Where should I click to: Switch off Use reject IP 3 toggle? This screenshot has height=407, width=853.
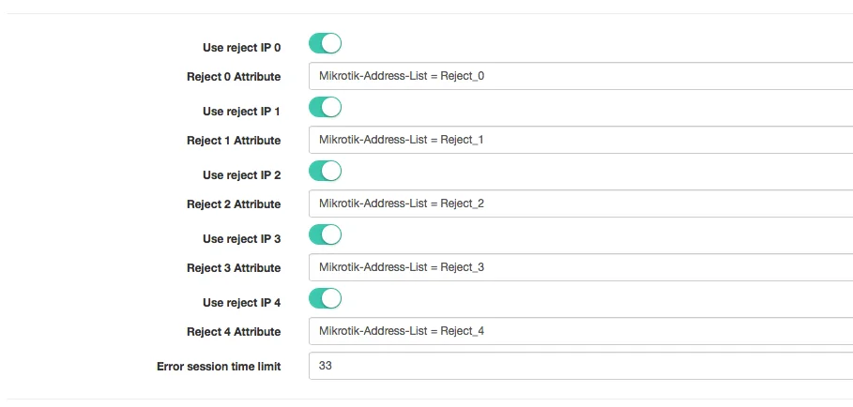325,234
